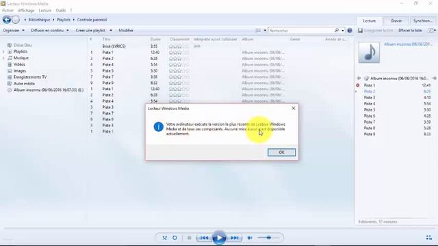Toggle shuffle playback

164,238
